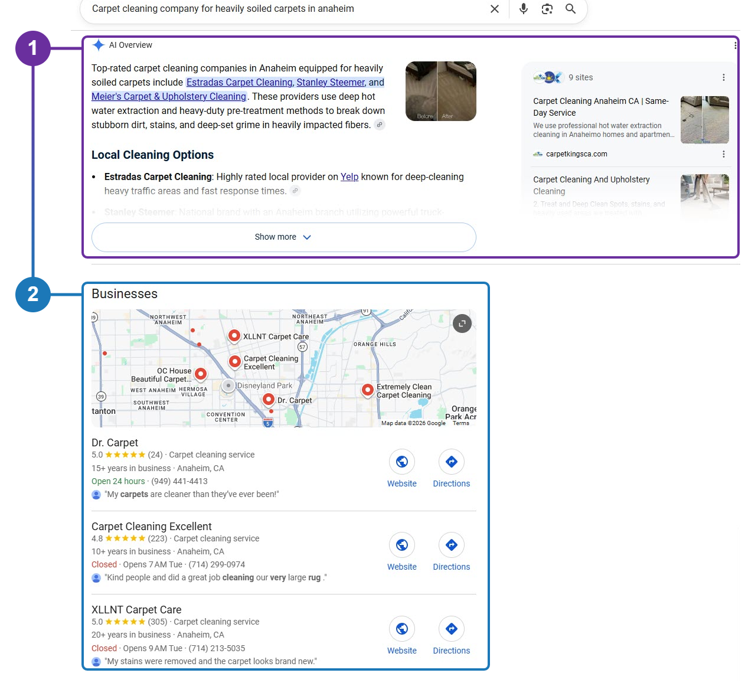View before and after carpet thumbnail

pos(441,91)
